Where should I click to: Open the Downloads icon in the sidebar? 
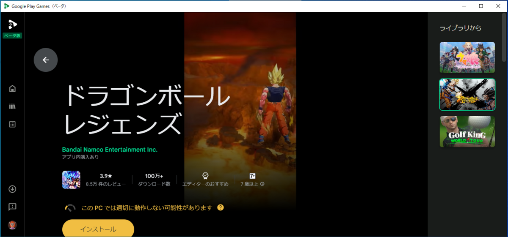[12, 189]
